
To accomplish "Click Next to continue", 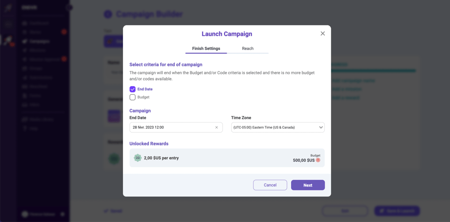I will (308, 185).
